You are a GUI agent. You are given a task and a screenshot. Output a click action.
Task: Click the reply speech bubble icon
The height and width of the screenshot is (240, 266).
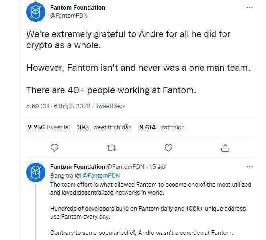[55, 148]
